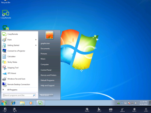Open Devices and Printers
Viewport: 151px width, 113px height.
[x=48, y=75]
